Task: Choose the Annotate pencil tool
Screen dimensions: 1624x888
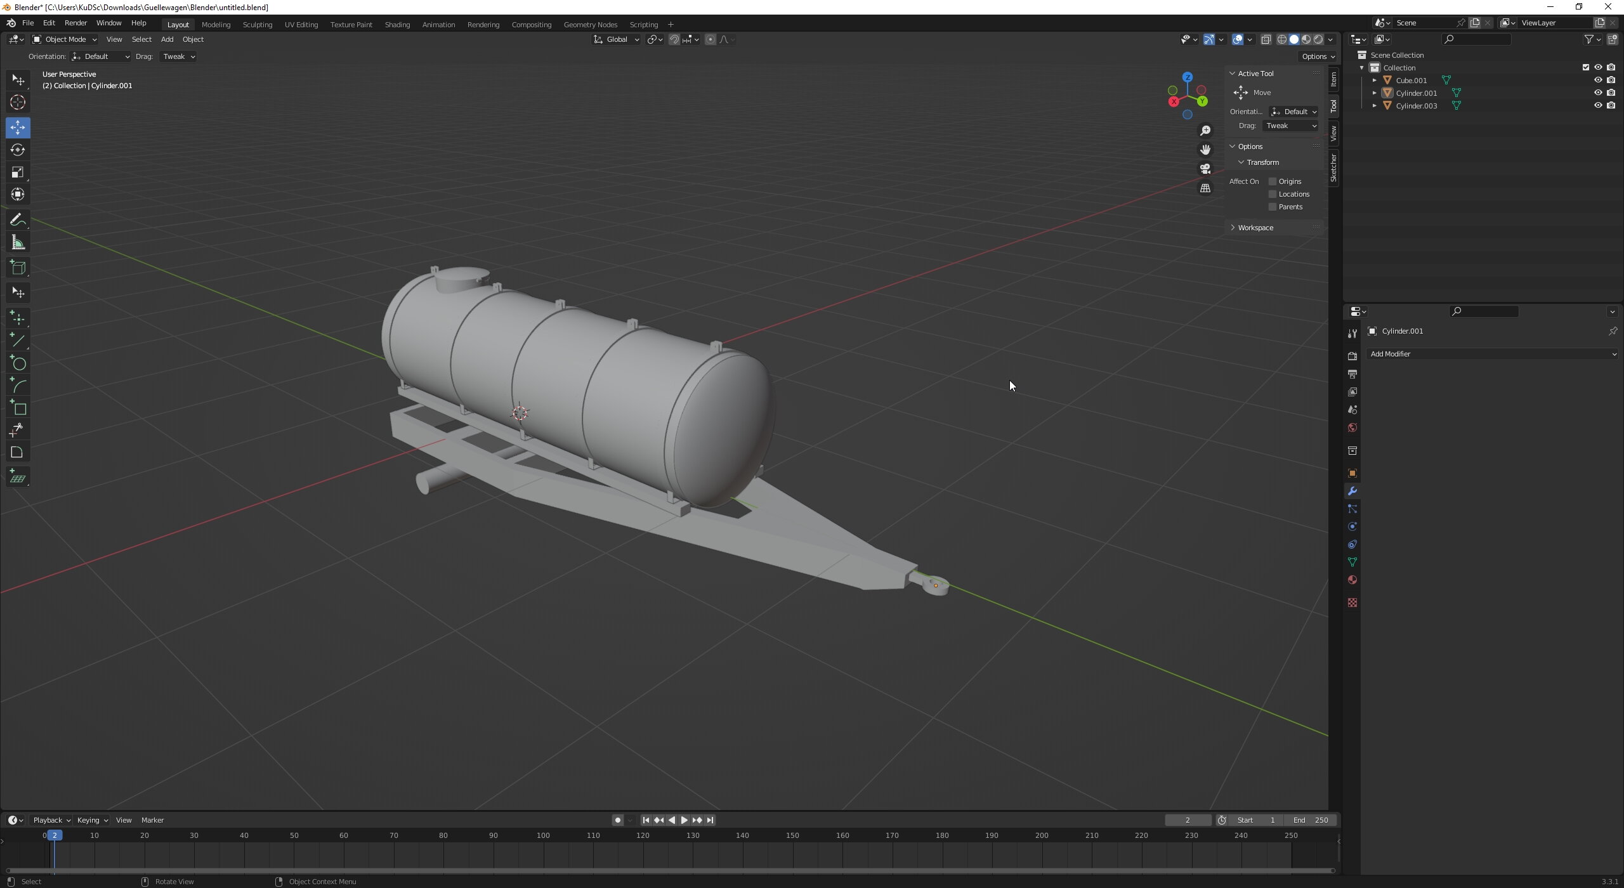Action: click(18, 220)
